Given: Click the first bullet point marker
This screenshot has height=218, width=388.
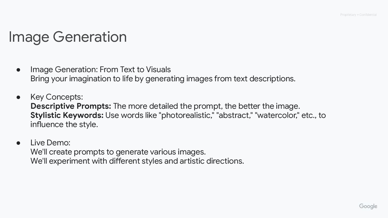Looking at the screenshot, I should point(19,69).
